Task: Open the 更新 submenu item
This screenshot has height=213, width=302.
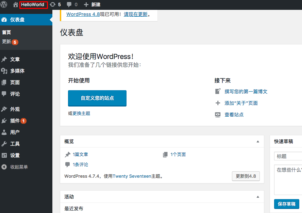Action: [x=6, y=42]
